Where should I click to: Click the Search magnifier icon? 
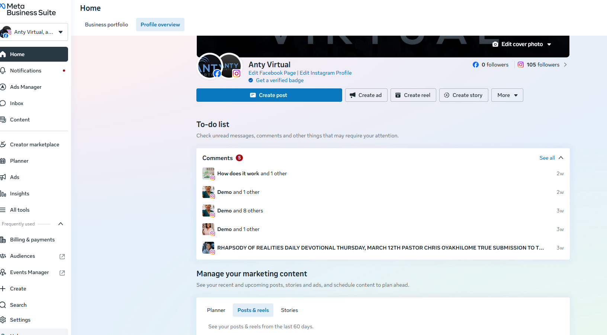point(3,305)
